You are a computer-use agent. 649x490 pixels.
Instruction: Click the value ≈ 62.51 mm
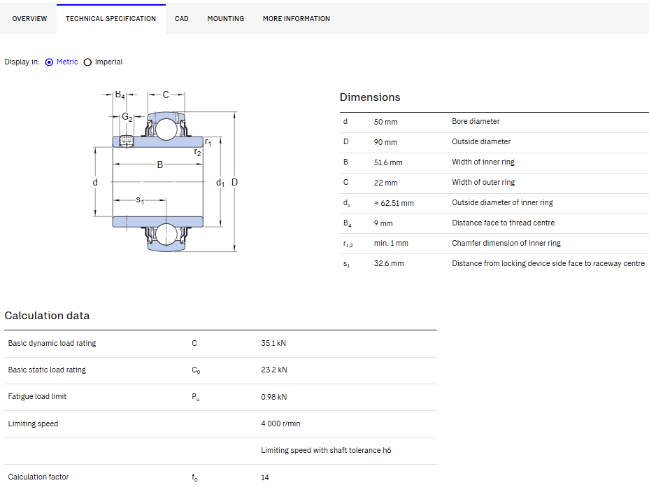[x=394, y=203]
